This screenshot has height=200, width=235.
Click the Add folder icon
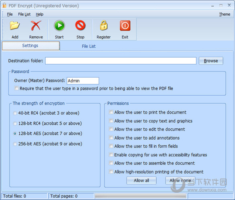click(x=15, y=26)
